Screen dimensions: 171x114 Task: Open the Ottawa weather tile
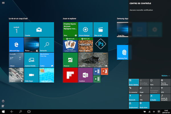pos(16,60)
